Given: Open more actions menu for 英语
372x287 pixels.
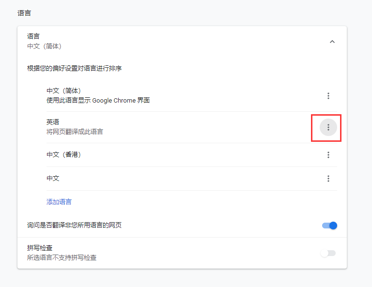Looking at the screenshot, I should (328, 127).
